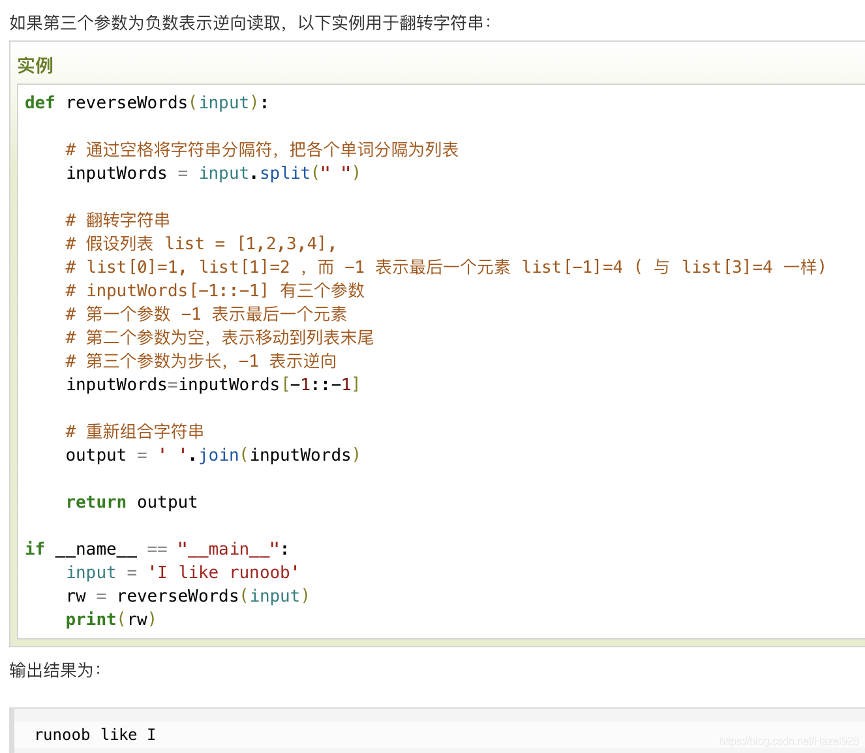The height and width of the screenshot is (753, 865).
Task: Click the 'def reverseWords(input):' line
Action: tap(147, 102)
